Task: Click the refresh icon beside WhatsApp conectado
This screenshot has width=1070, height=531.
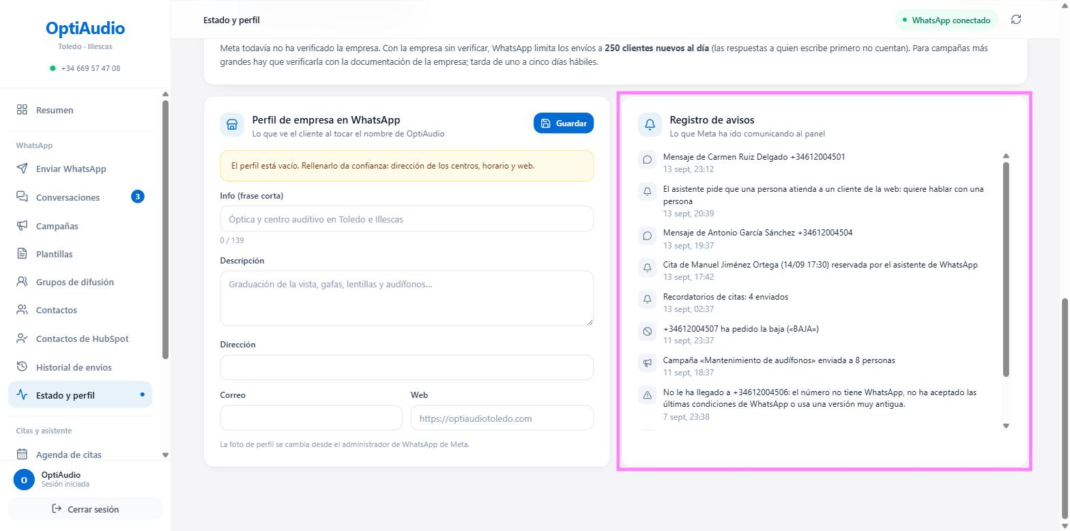Action: 1016,20
